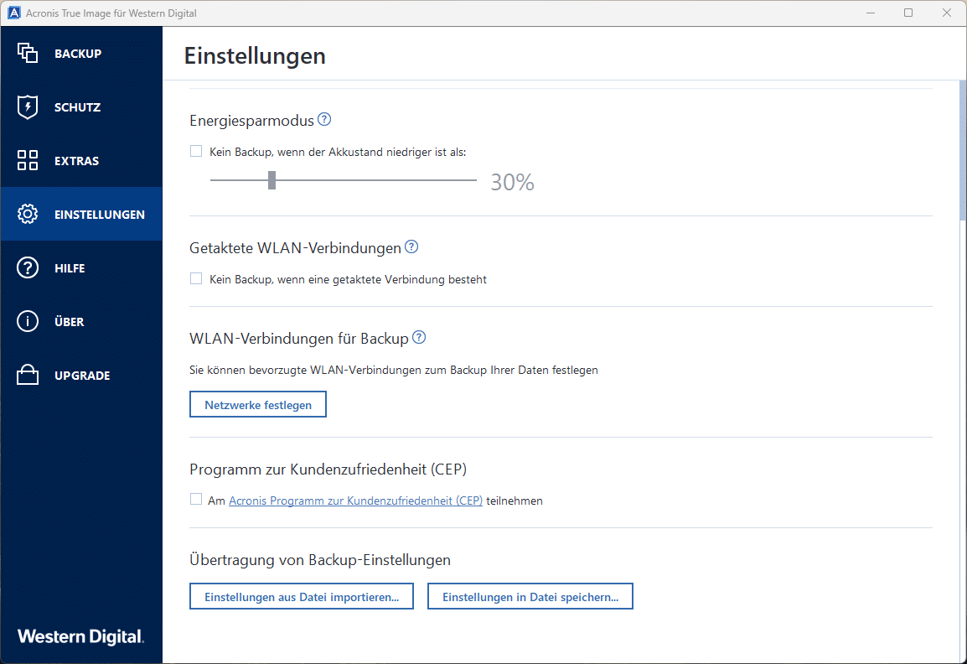Viewport: 967px width, 664px height.
Task: Toggle no backup on metered connection checkbox
Action: point(196,278)
